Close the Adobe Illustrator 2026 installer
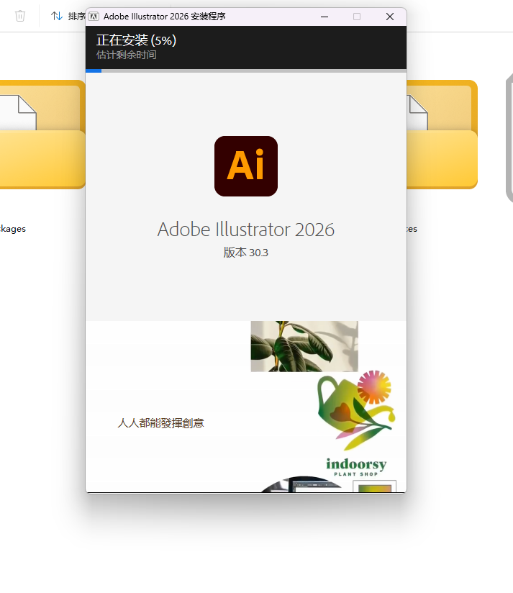513x593 pixels. point(390,17)
